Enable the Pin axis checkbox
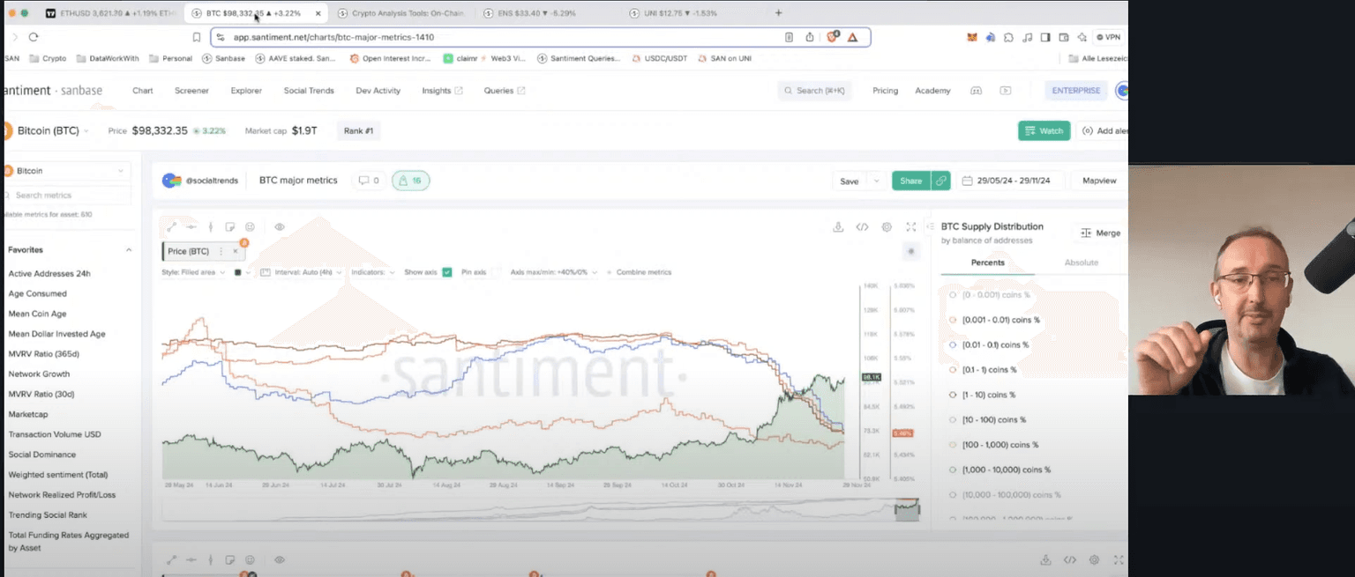 (x=497, y=272)
